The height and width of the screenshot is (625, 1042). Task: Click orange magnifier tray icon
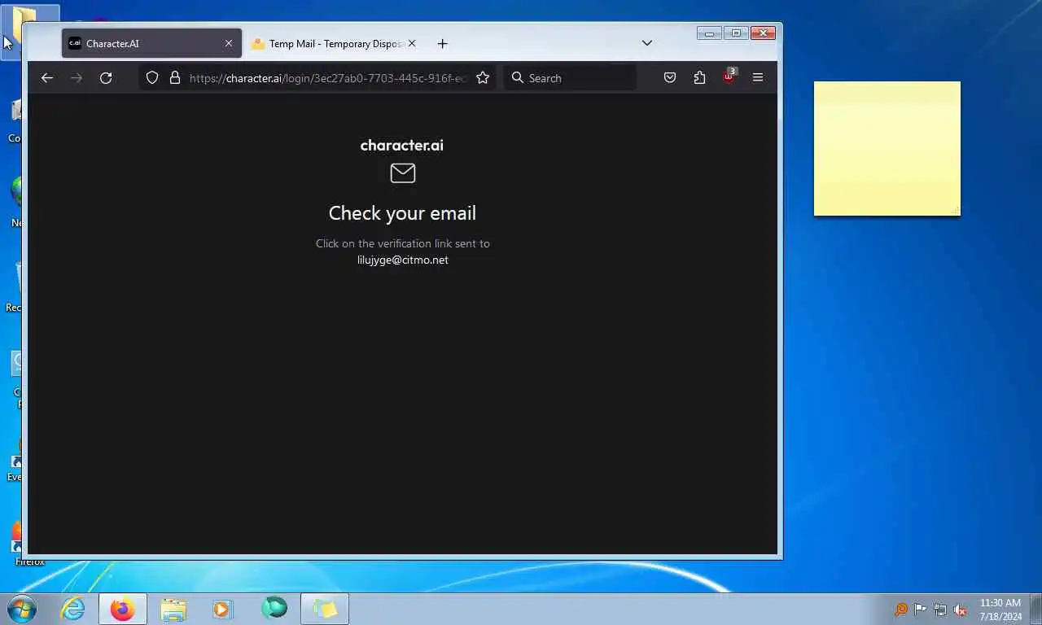click(900, 610)
